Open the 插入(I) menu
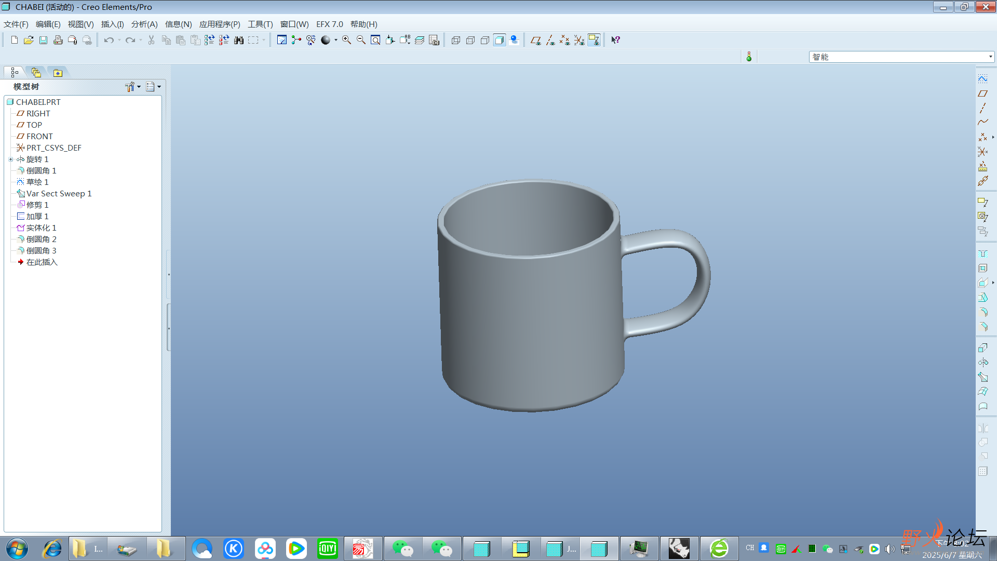997x561 pixels. [112, 24]
